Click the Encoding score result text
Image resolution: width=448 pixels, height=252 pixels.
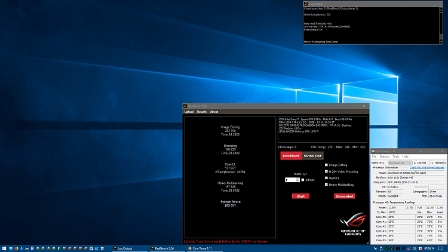click(231, 149)
